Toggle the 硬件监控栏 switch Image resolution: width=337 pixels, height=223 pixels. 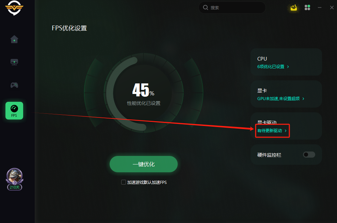309,155
